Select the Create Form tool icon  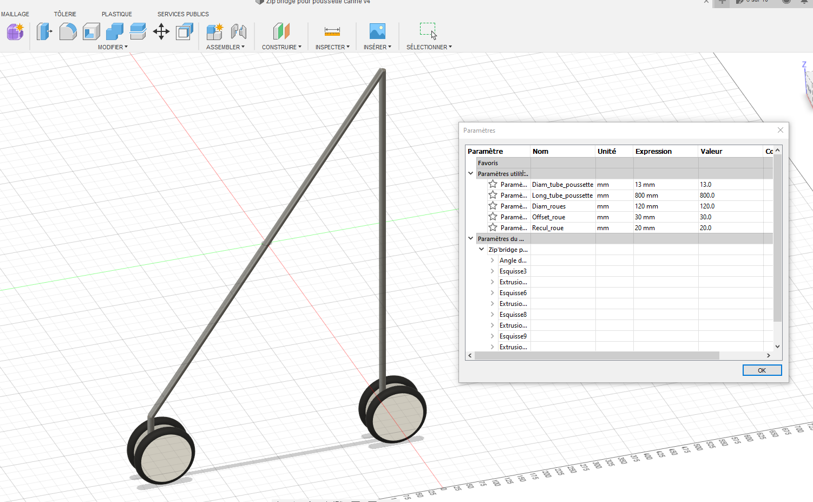pos(15,32)
